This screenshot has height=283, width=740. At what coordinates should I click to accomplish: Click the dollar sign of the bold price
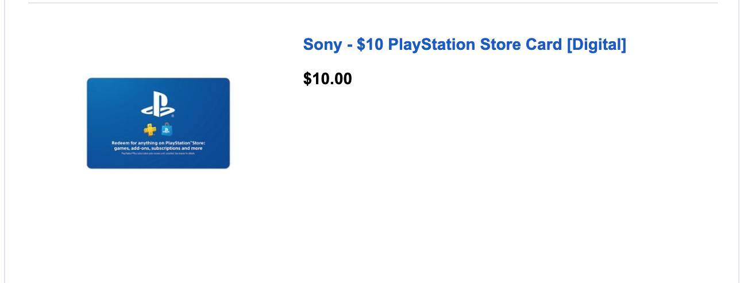pos(307,79)
